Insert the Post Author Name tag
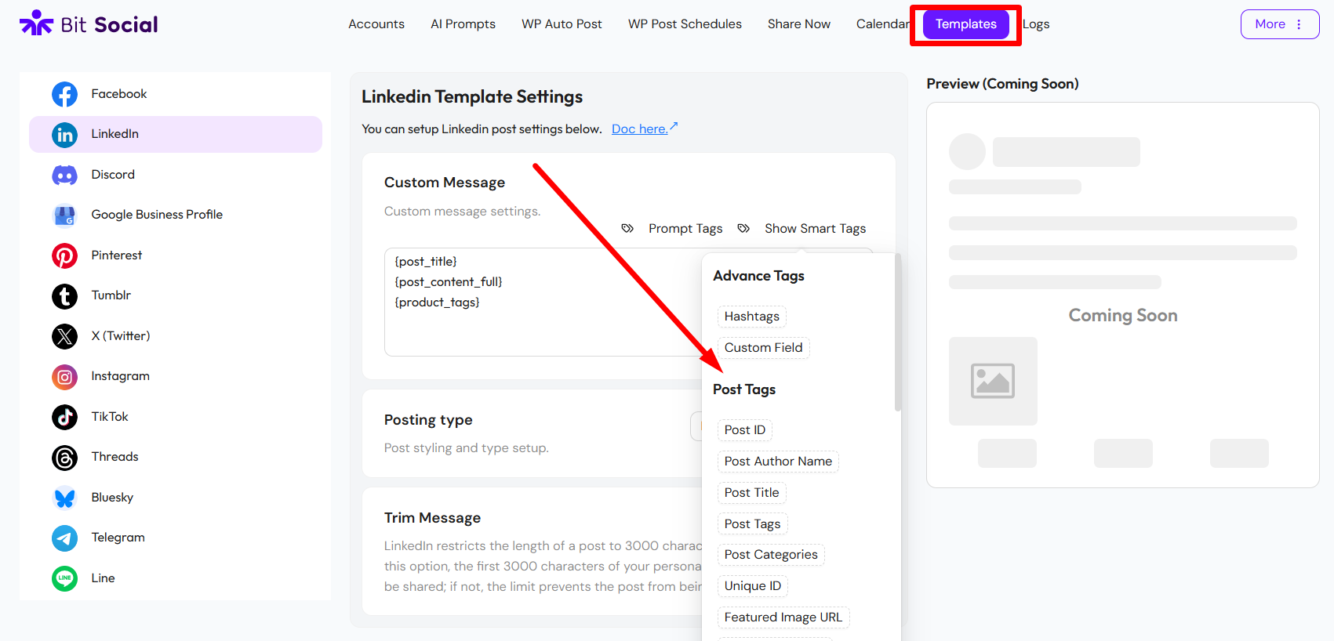 [778, 462]
